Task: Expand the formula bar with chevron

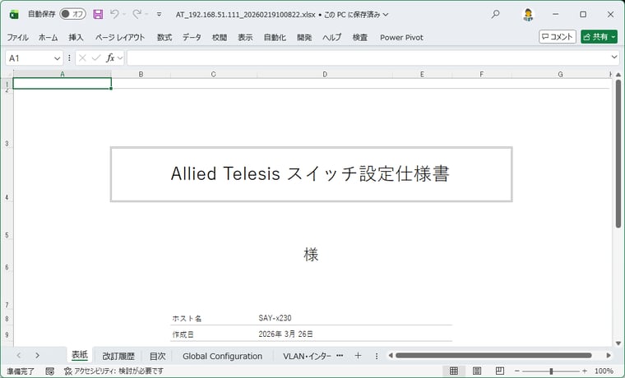Action: point(614,58)
